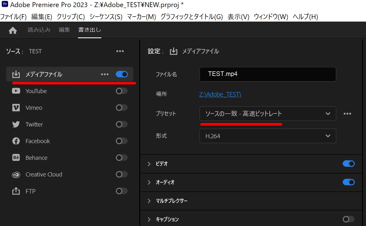Select the YouTube destination label
This screenshot has height=226, width=366.
pos(36,91)
